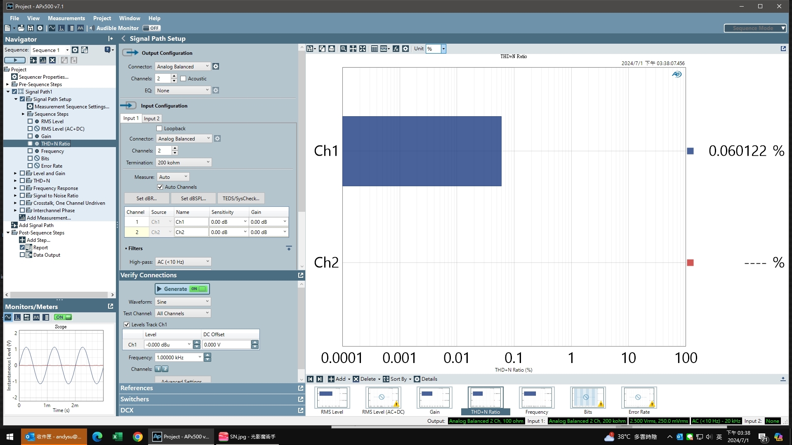Viewport: 792px width, 445px height.
Task: Open the Sequence Mode dropdown
Action: [x=755, y=28]
